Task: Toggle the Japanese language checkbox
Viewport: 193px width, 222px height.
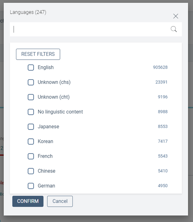Action: (31, 127)
